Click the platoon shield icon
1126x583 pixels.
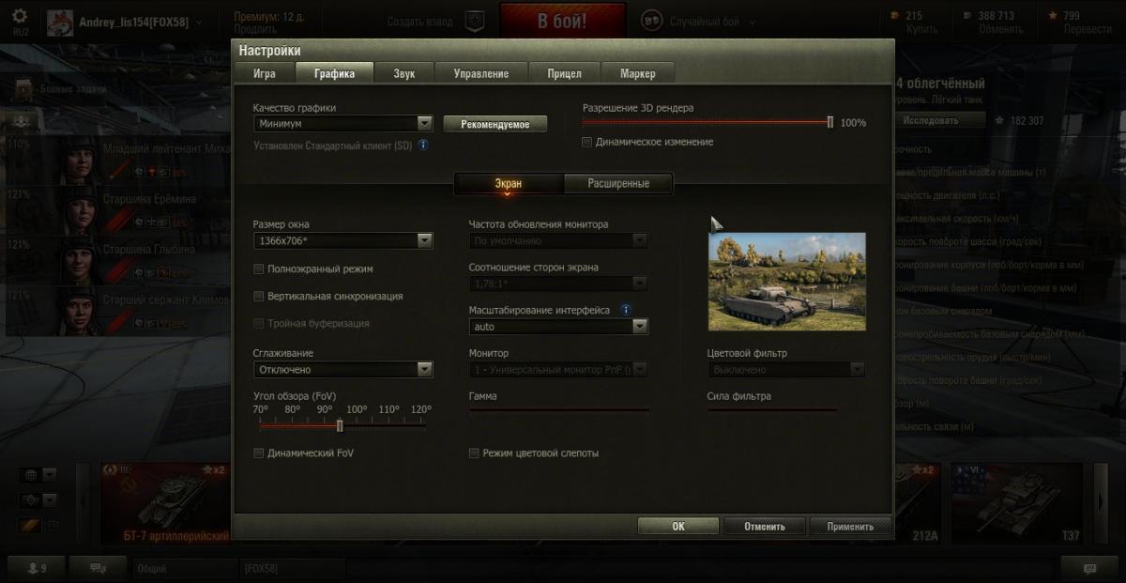point(476,21)
